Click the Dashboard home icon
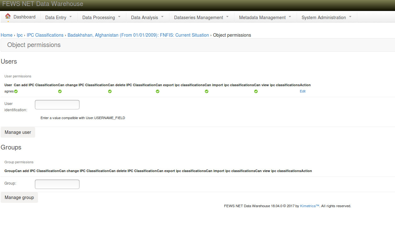The width and height of the screenshot is (395, 236). click(8, 16)
